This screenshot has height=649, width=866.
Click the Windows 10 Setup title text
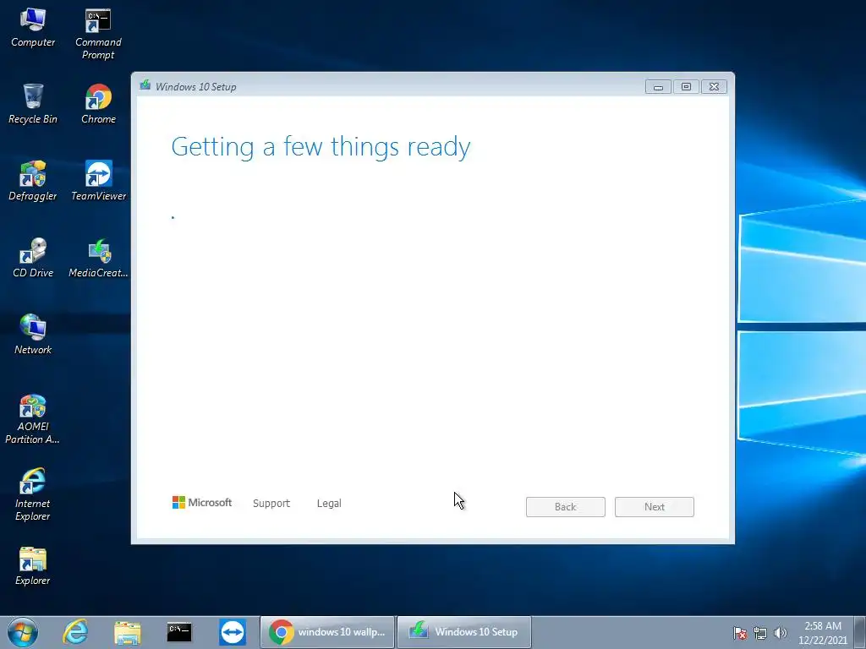[196, 87]
